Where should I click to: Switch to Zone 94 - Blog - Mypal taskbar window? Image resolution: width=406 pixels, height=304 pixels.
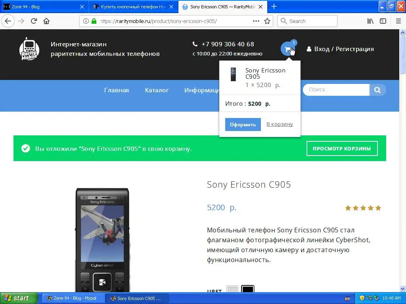coord(73,298)
